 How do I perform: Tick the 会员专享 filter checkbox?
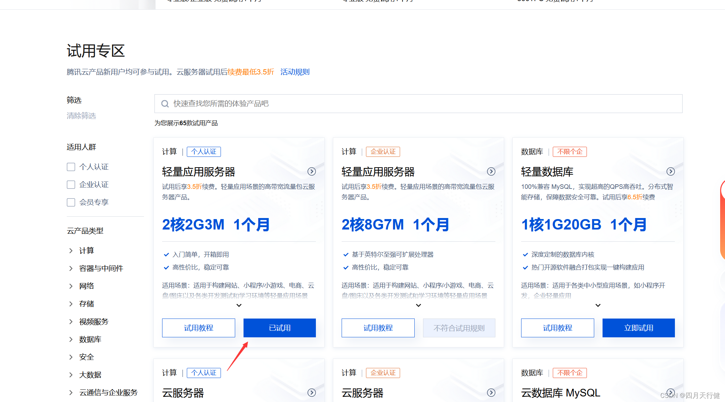[71, 202]
